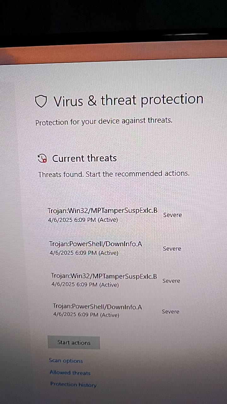
Task: Click the Virus & threat protection heading
Action: (x=128, y=100)
